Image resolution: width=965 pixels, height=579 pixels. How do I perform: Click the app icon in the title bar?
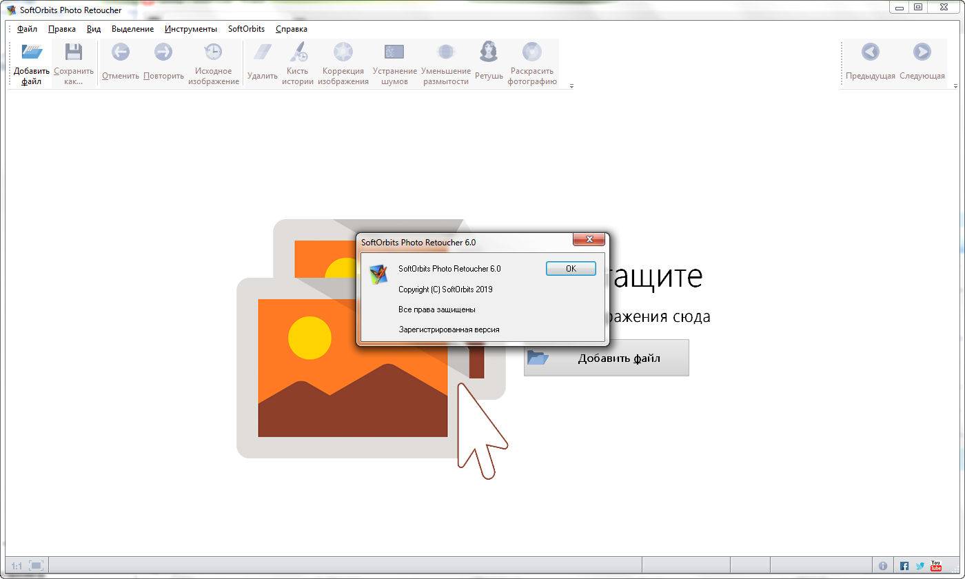(11, 10)
